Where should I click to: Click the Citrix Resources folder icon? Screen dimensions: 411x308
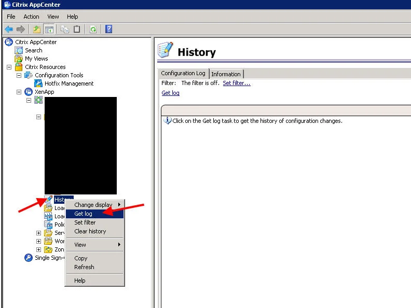[x=19, y=67]
